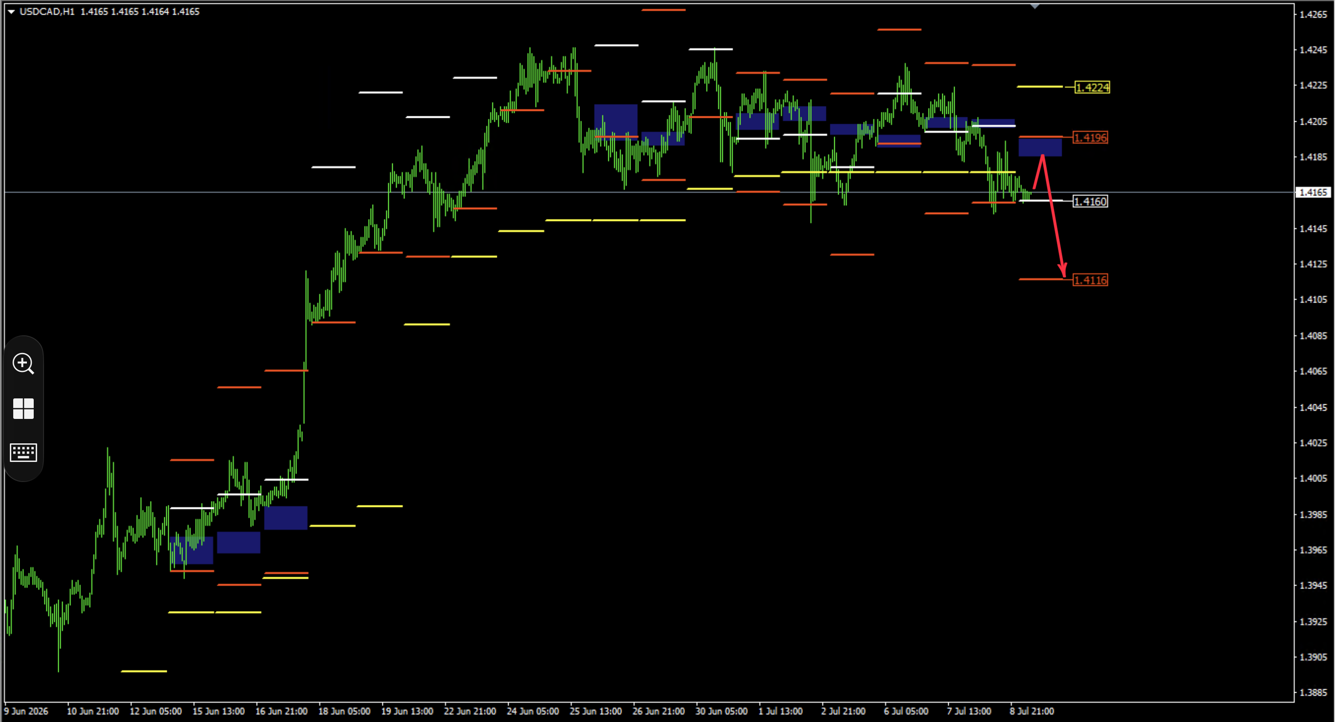Click the blue rectangle beside 1.4196 level

[x=1040, y=147]
